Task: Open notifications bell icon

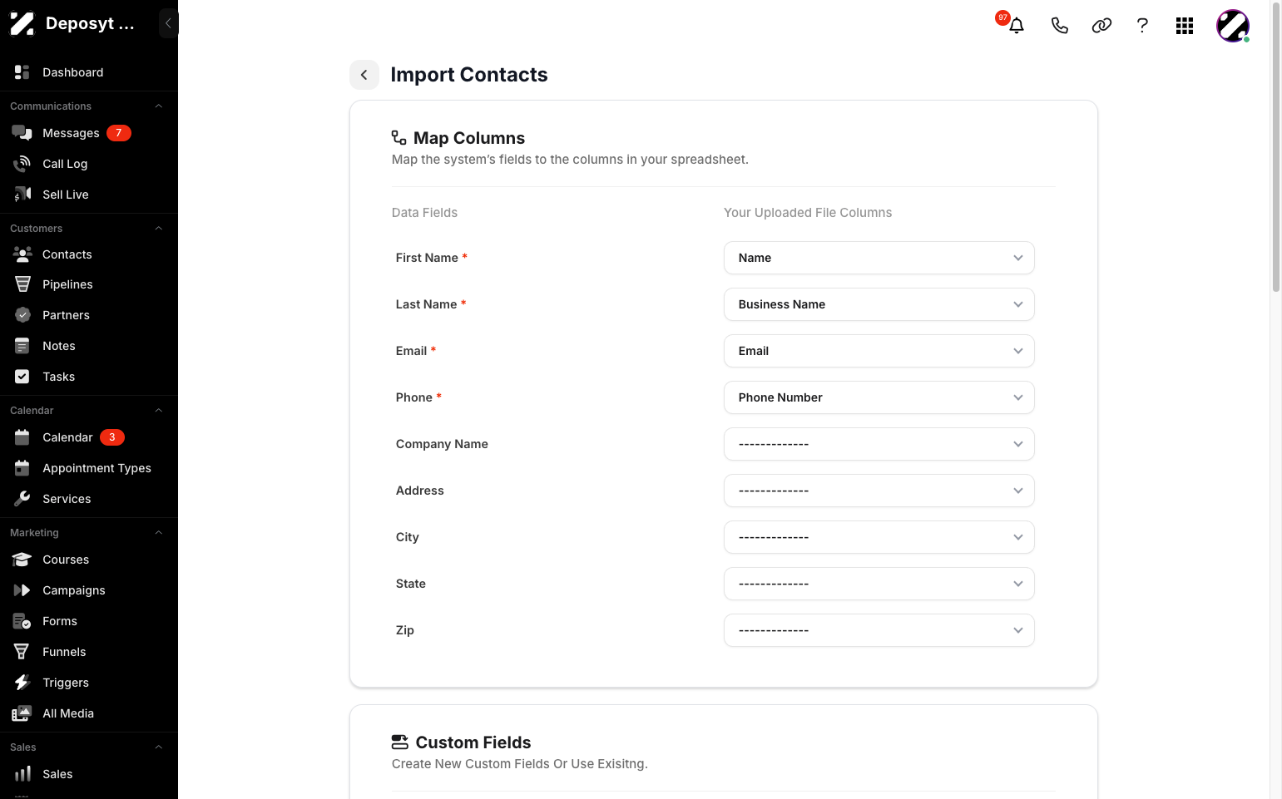Action: [x=1016, y=26]
